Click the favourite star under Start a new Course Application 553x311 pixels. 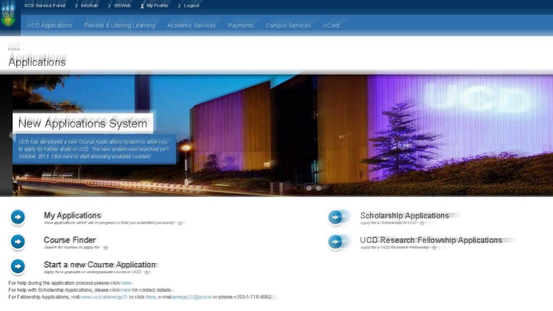[146, 273]
